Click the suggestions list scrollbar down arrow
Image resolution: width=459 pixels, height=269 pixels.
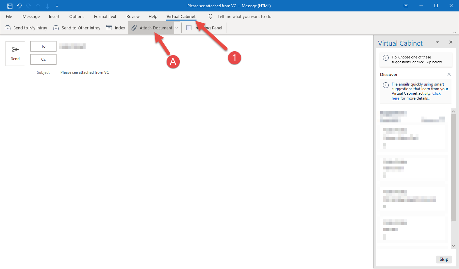tap(453, 245)
